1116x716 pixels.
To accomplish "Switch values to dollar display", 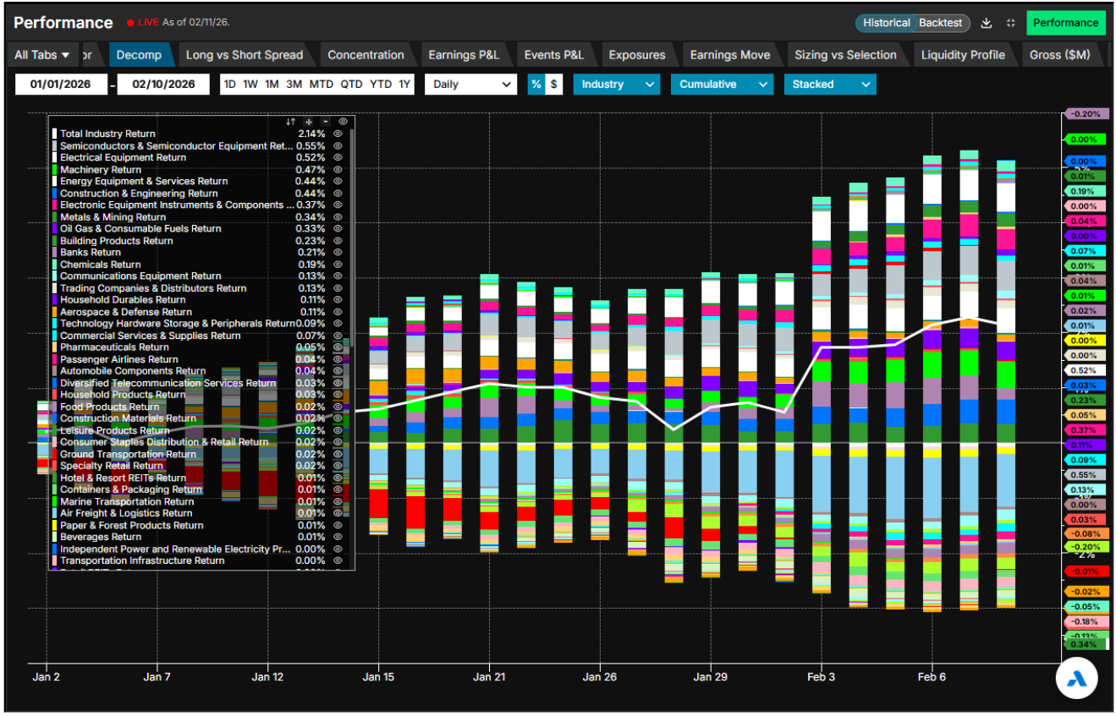I will coord(553,85).
